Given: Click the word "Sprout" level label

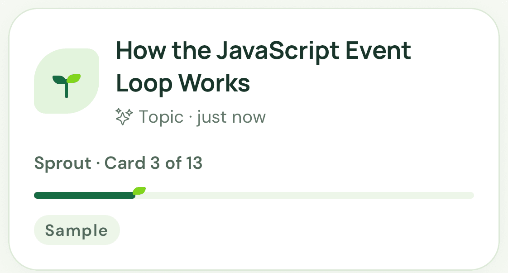Looking at the screenshot, I should point(63,163).
